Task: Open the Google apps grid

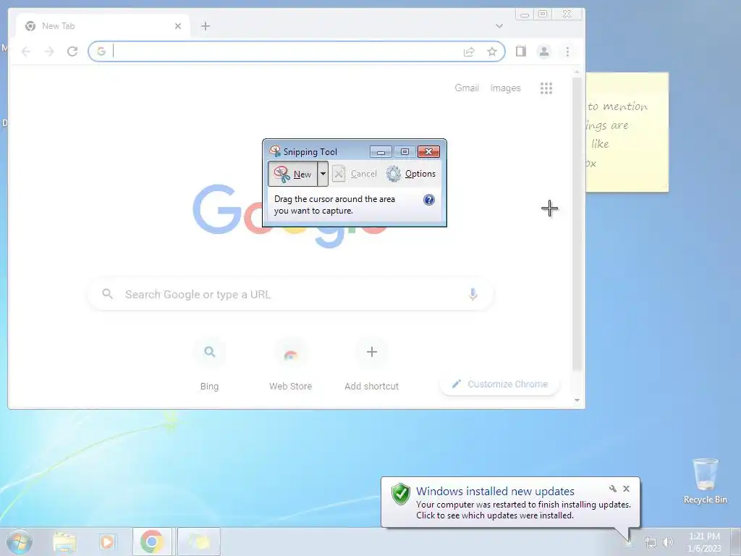Action: pos(546,88)
